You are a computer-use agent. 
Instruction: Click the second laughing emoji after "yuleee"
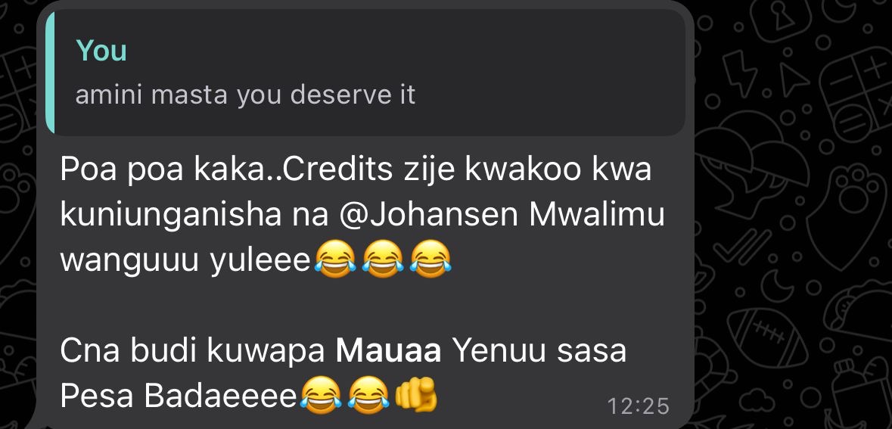coord(383,259)
